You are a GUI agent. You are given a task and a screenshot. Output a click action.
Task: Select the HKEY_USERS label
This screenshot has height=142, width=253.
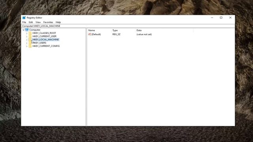point(40,43)
